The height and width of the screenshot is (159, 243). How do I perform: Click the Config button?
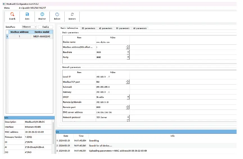pos(46,27)
